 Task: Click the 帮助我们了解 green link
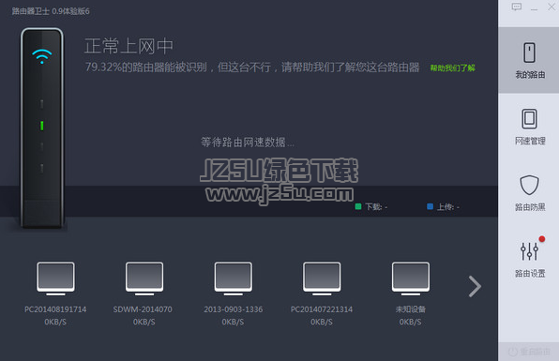pos(452,68)
